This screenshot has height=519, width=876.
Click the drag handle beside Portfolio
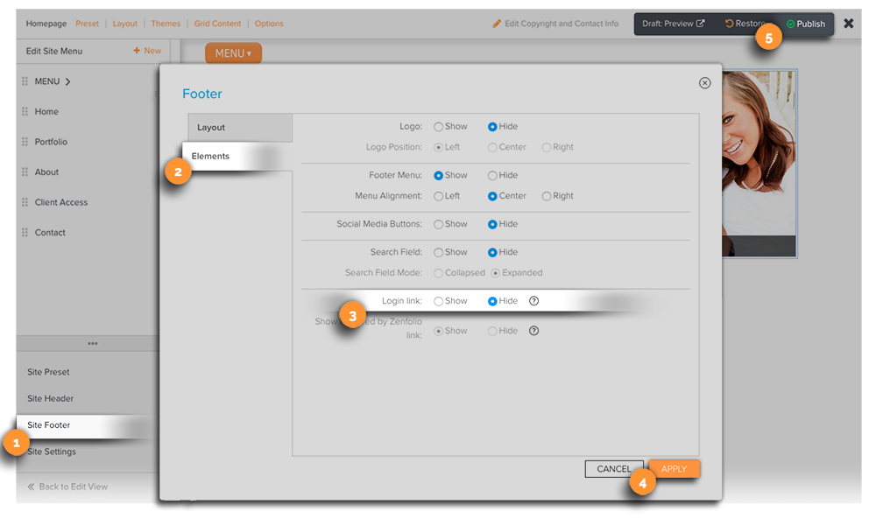(x=25, y=142)
